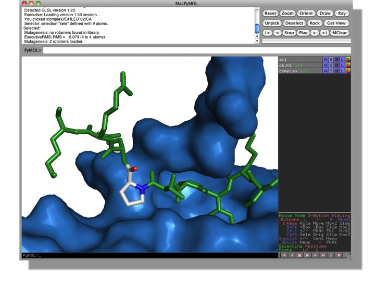Click the rewind-to-start icon in bottom playback bar
375x281 pixels.
[x=283, y=256]
